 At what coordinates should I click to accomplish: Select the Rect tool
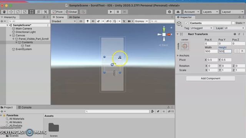pyautogui.click(x=32, y=12)
